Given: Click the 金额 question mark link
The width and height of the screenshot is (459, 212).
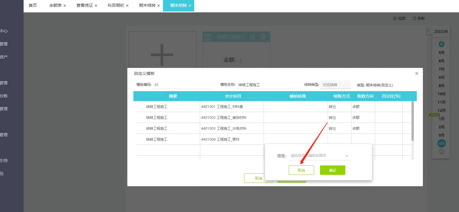Looking at the screenshot, I should [241, 60].
